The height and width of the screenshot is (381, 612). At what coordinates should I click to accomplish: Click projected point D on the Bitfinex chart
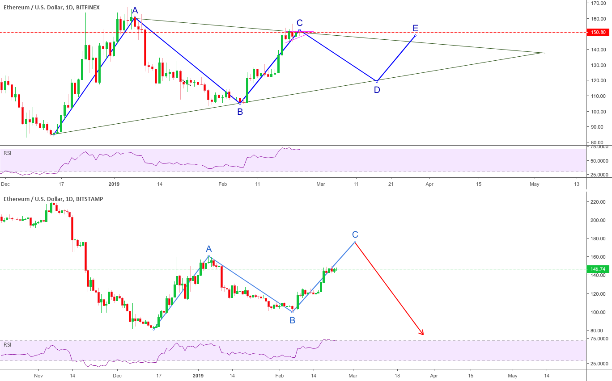377,90
